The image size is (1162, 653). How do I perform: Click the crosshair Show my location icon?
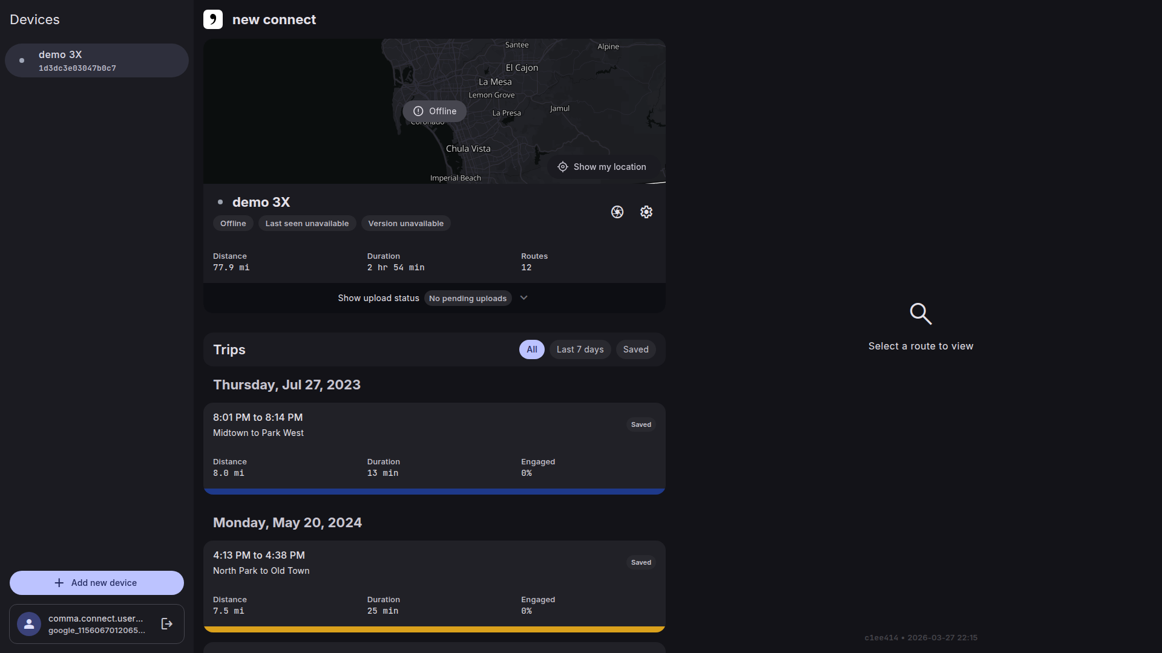(x=563, y=167)
